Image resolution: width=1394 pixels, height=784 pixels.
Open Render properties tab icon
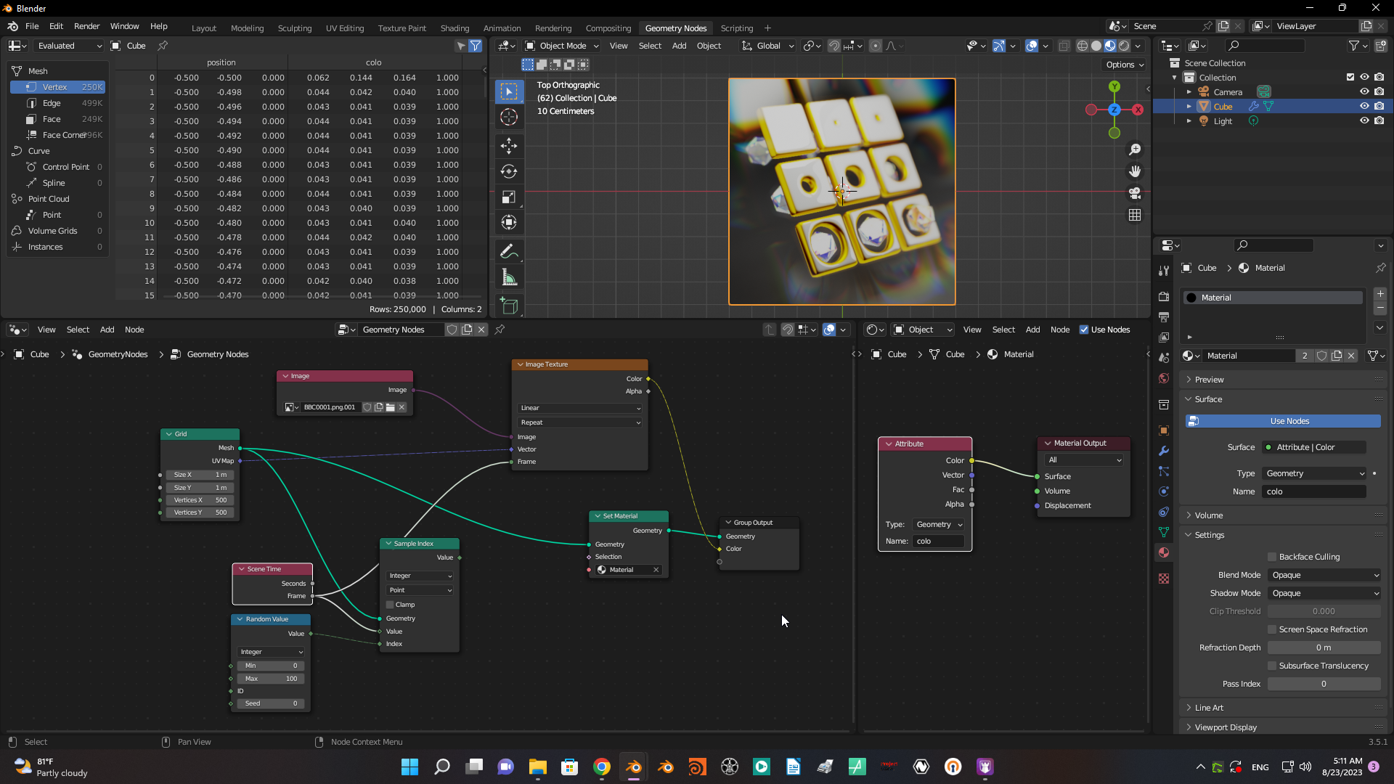click(1164, 297)
